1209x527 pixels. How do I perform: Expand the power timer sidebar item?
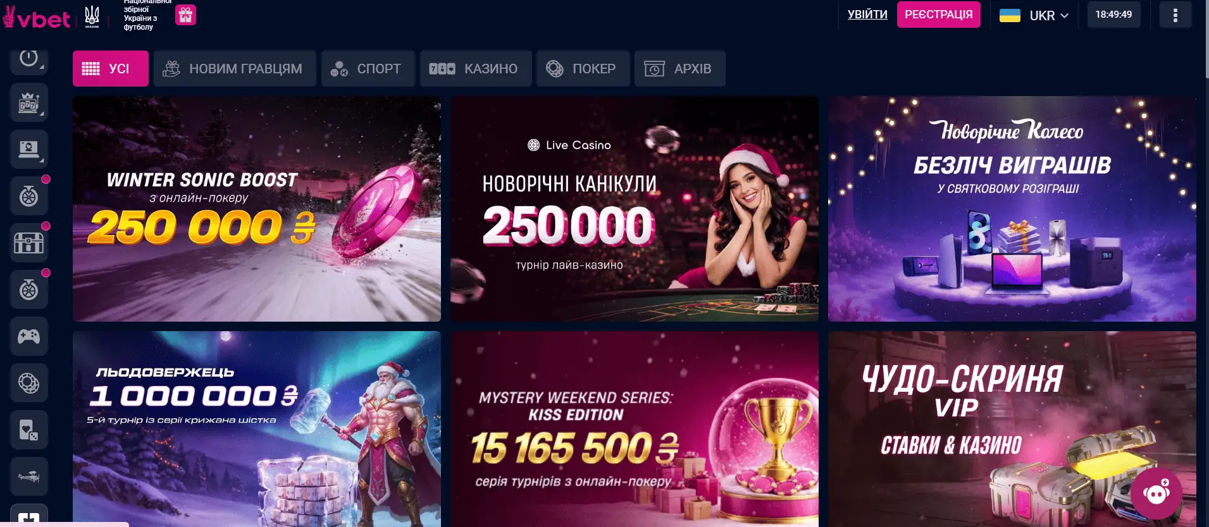coord(29,59)
